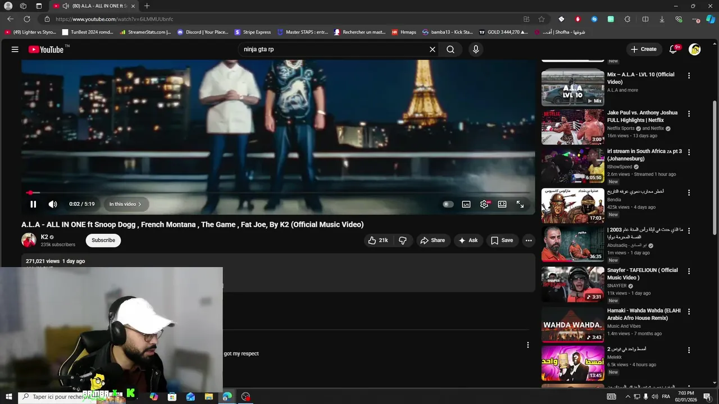
Task: Pause the video
Action: coord(33,204)
